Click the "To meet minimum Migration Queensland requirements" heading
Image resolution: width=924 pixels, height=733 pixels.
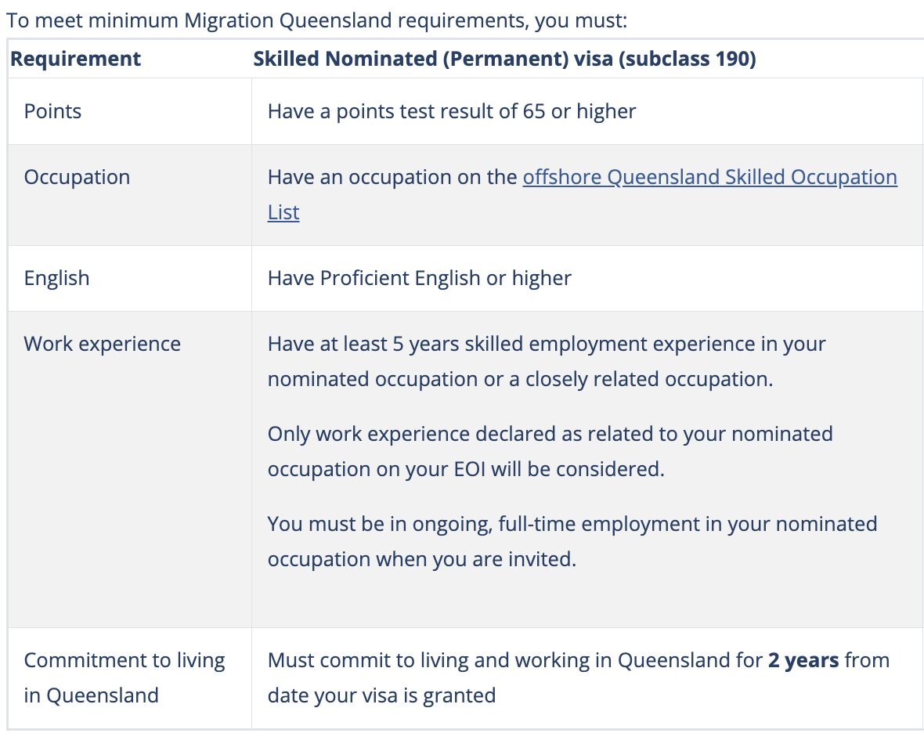pos(316,20)
